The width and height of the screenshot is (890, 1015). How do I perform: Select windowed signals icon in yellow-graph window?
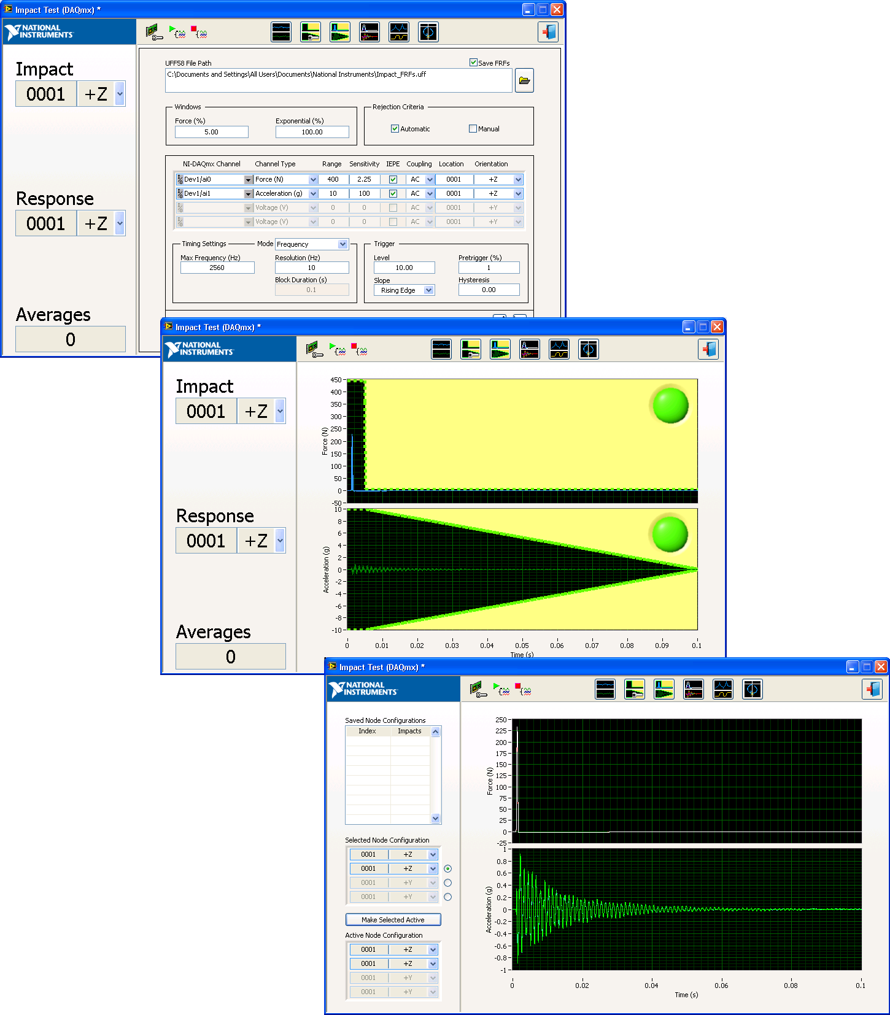[500, 349]
